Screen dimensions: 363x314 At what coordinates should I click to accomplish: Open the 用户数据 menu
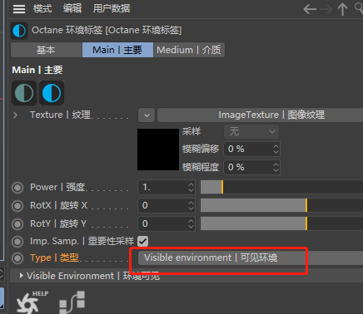point(112,8)
